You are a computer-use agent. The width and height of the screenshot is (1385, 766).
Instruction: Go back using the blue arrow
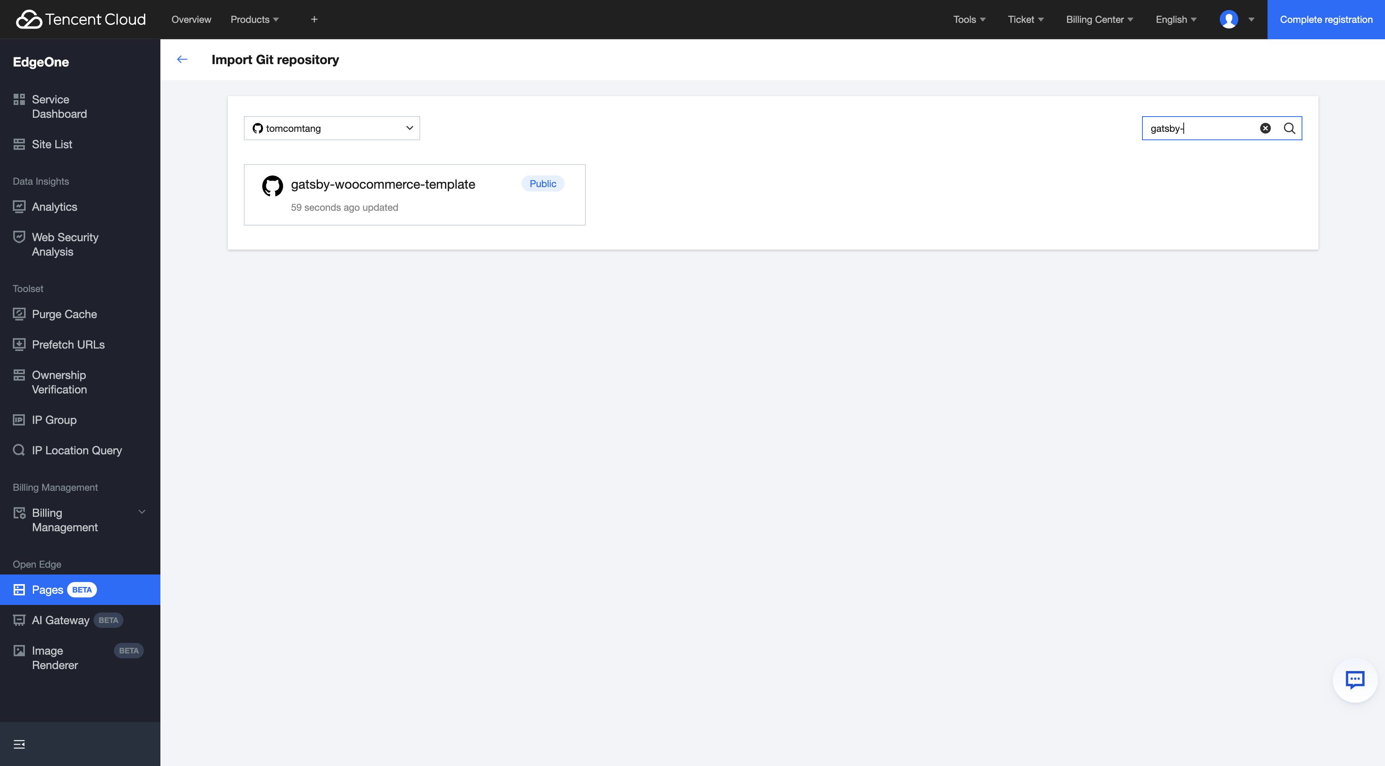click(x=182, y=59)
